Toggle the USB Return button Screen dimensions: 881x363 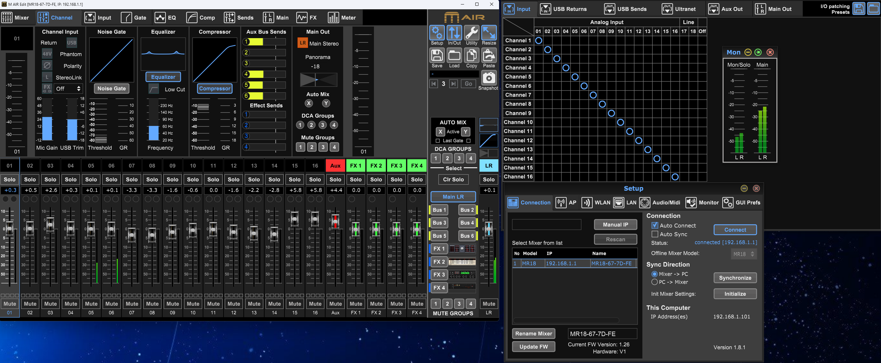(x=72, y=43)
